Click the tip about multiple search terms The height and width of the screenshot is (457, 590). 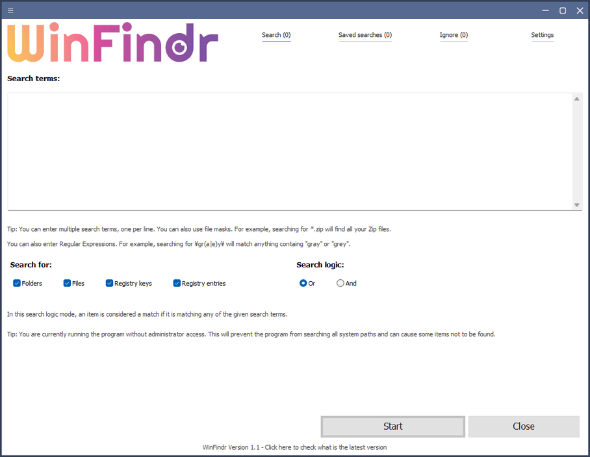199,229
